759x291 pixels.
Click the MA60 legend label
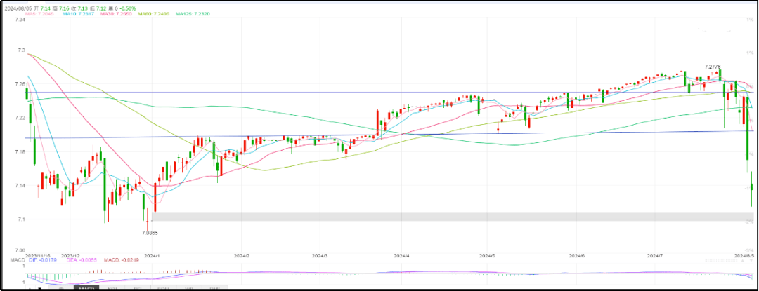[155, 13]
